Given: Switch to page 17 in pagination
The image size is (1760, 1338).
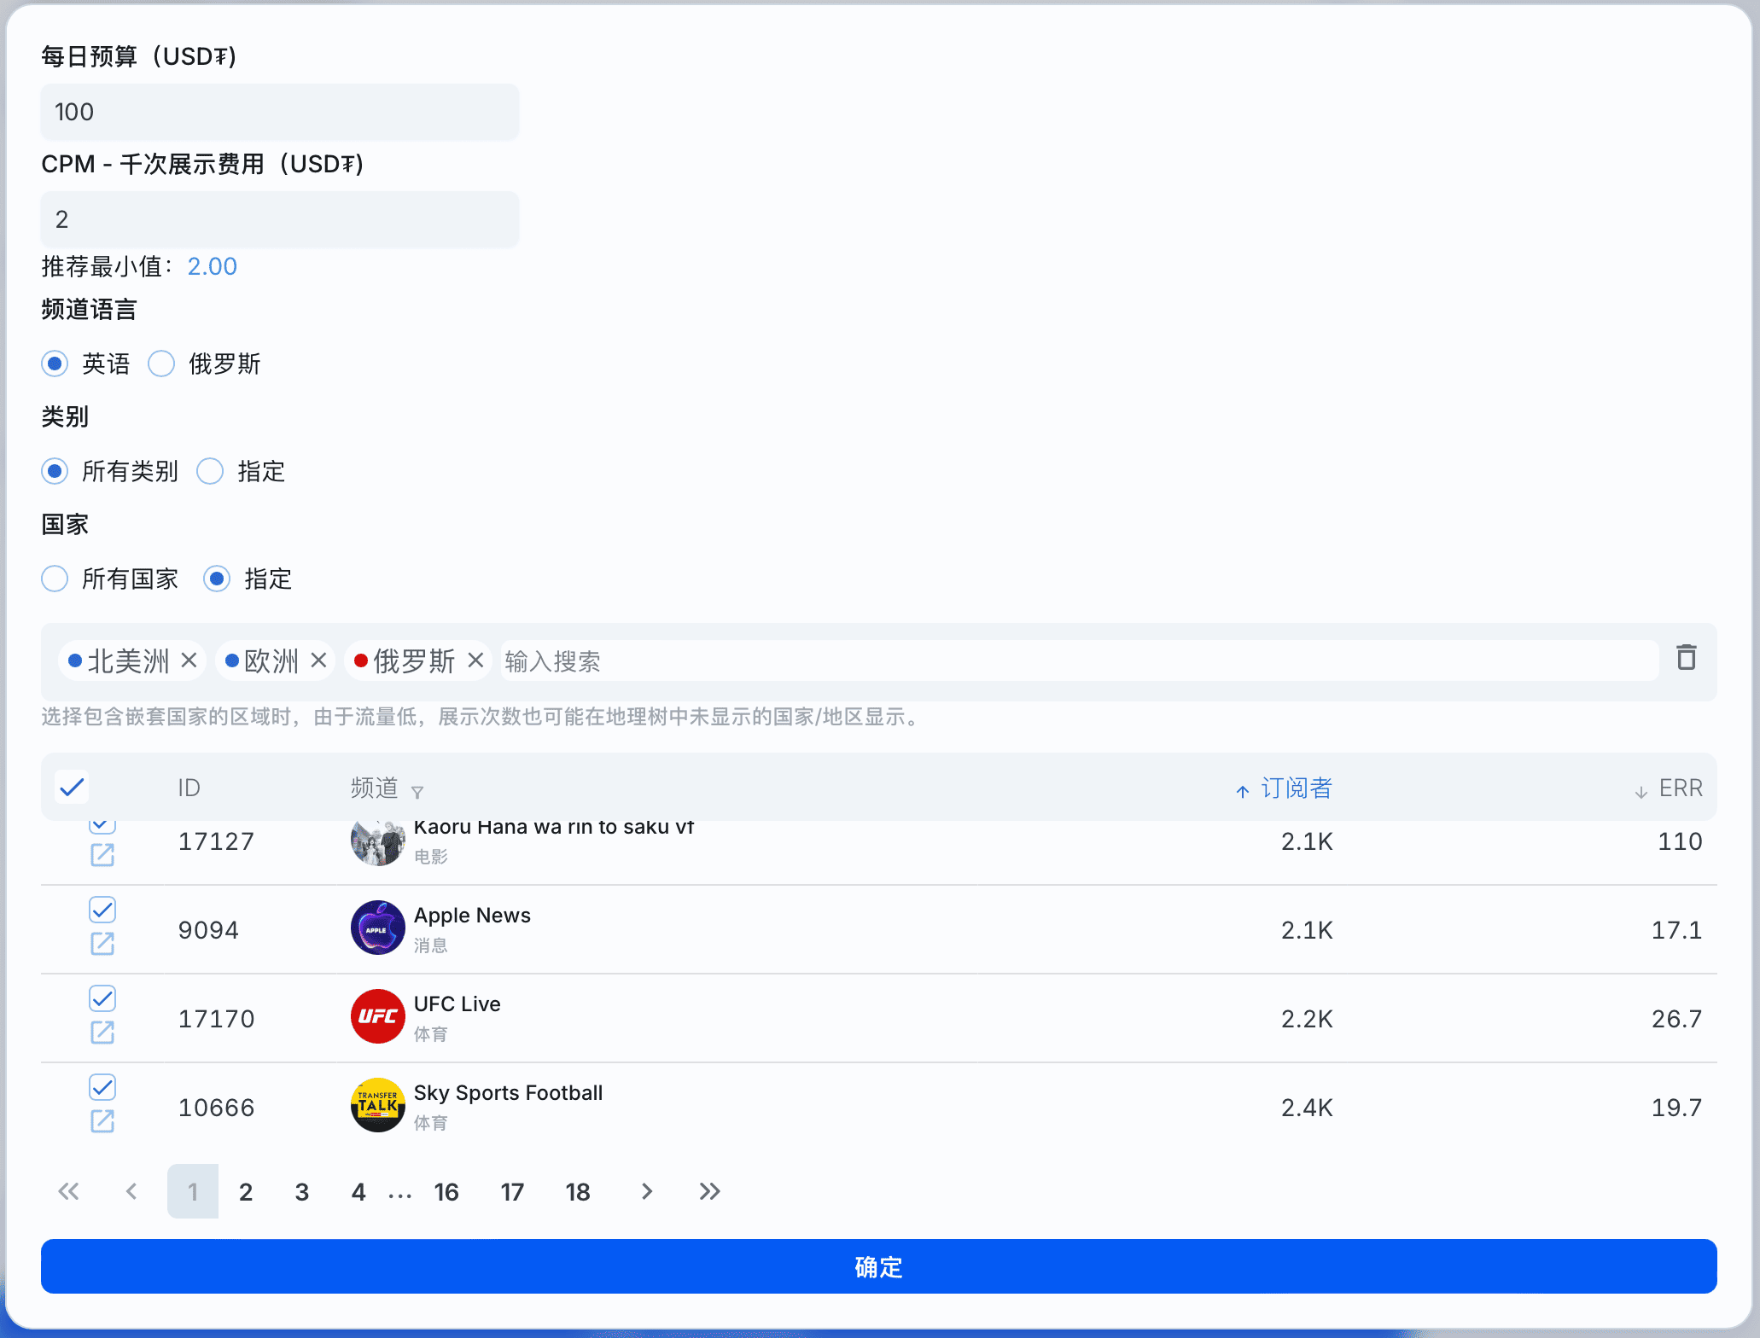Looking at the screenshot, I should tap(512, 1191).
